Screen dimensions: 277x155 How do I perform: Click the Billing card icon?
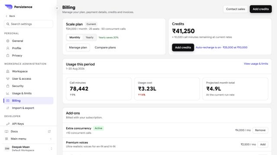[8, 100]
